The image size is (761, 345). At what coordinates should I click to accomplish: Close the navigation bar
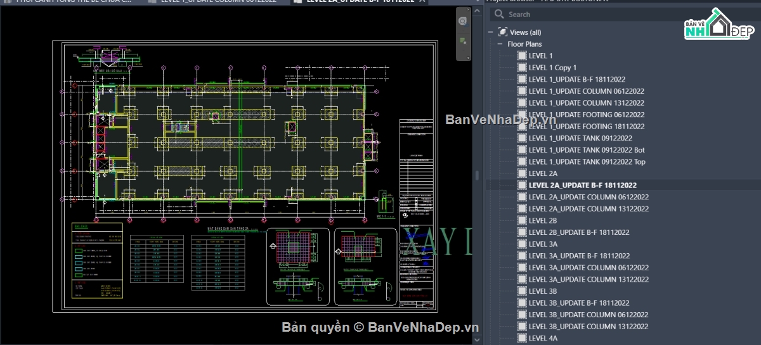coord(467,11)
